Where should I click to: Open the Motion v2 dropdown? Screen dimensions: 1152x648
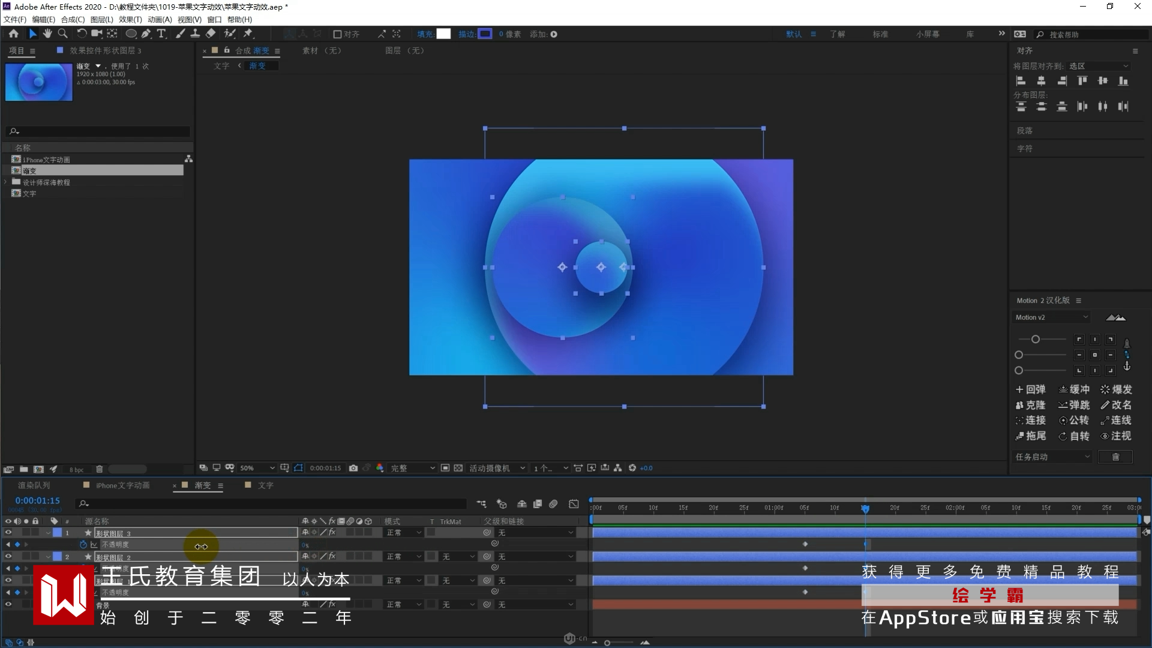point(1051,317)
